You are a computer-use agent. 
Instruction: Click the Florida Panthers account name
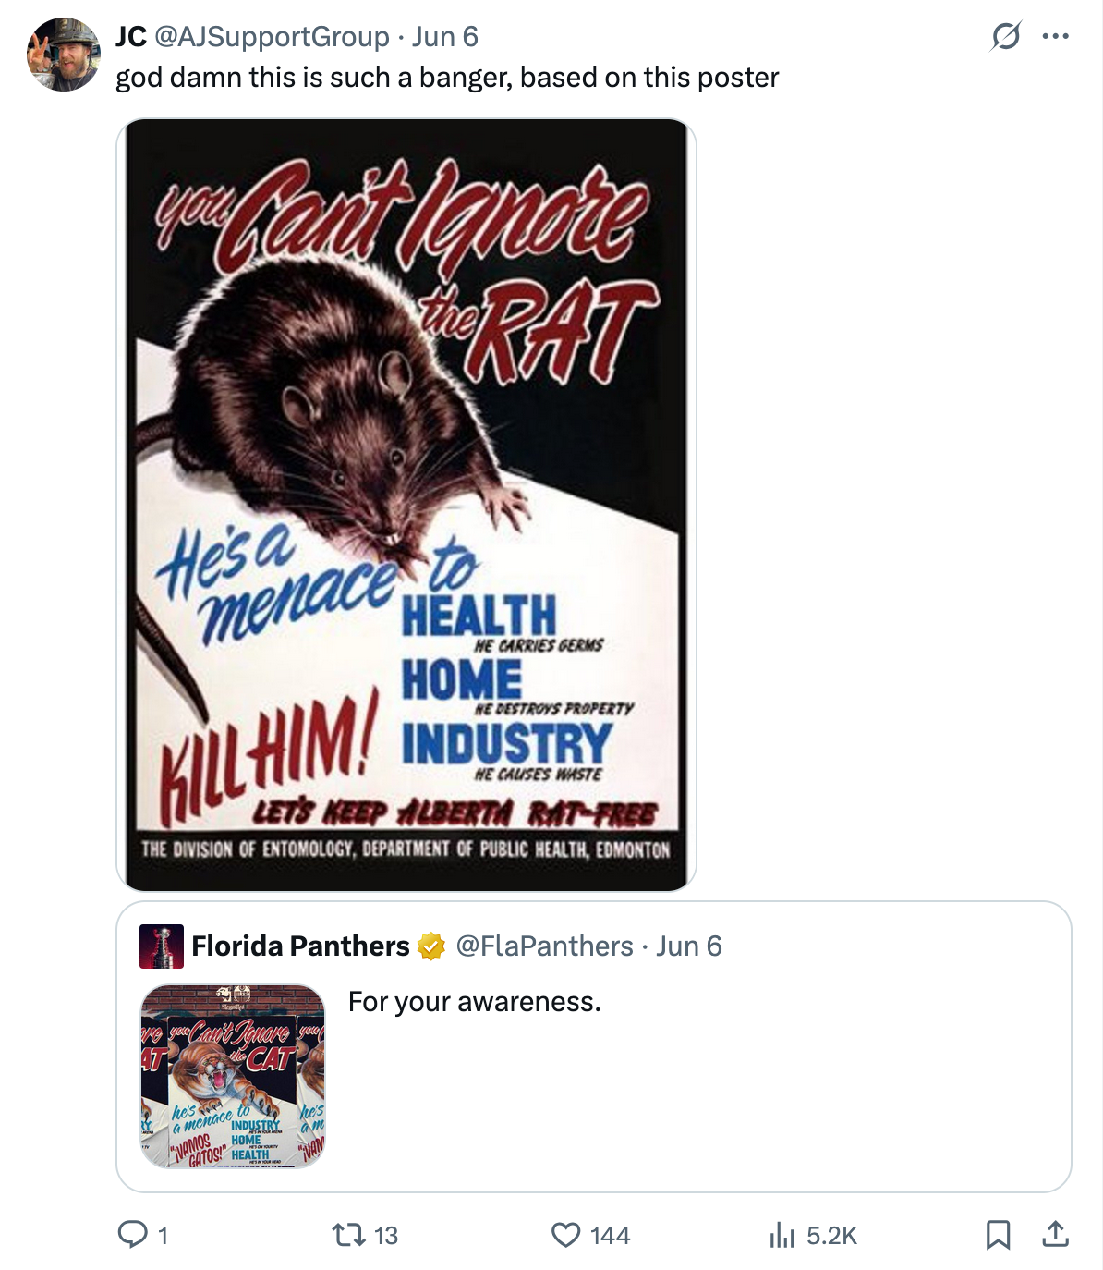coord(300,946)
